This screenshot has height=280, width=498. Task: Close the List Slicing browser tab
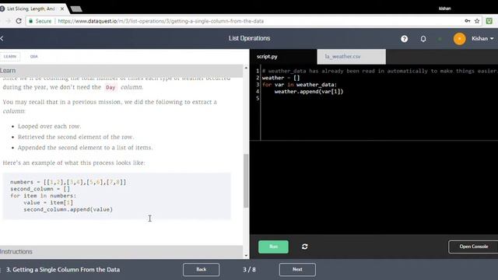coord(62,9)
